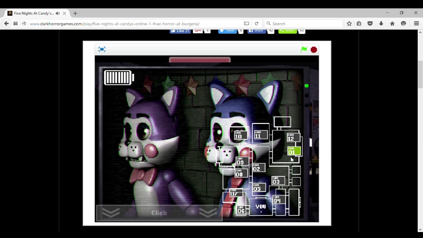Switch to CAM 02 on map
423x238 pixels.
pyautogui.click(x=258, y=168)
